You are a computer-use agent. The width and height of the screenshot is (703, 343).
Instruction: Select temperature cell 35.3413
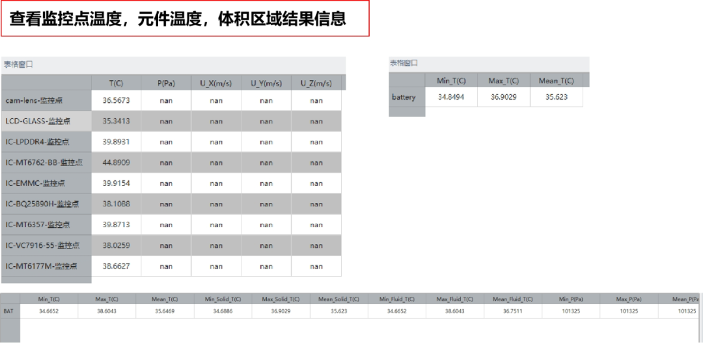[x=116, y=121]
